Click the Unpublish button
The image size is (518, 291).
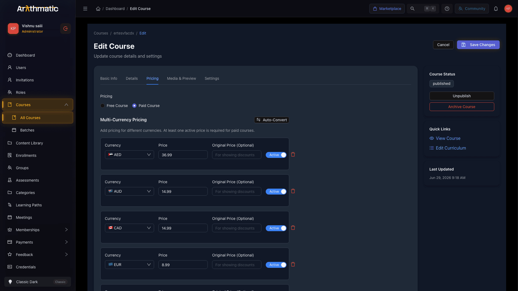(462, 96)
